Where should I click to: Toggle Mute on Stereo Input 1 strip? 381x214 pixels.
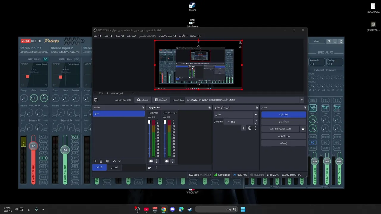43,182
